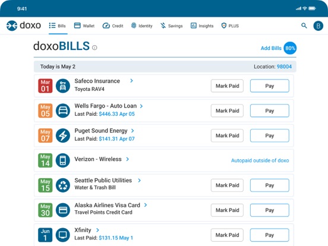
Task: Expand Safeco Insurance details chevron
Action: tap(131, 81)
